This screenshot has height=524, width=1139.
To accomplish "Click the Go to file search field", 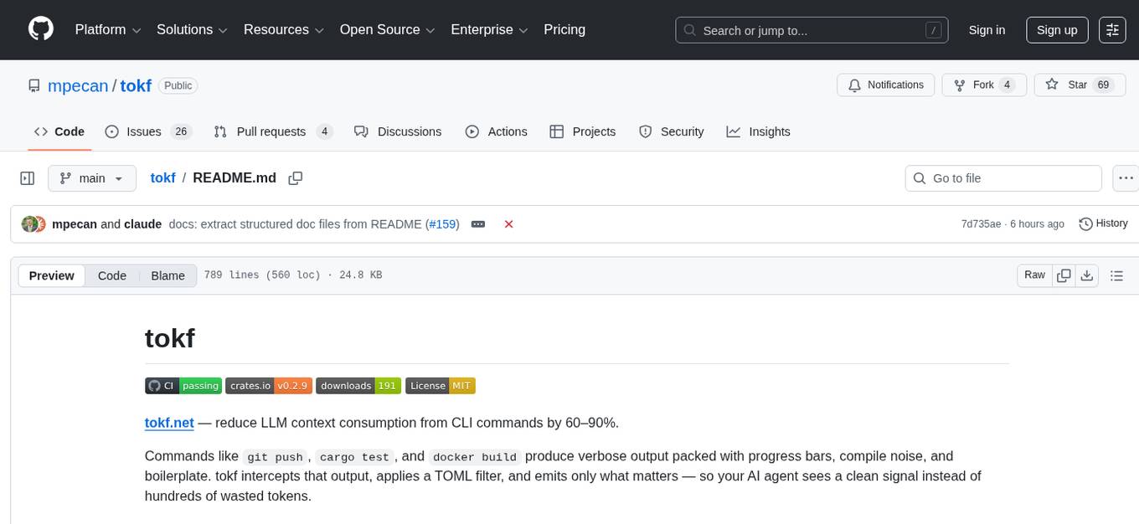I will (x=1002, y=177).
